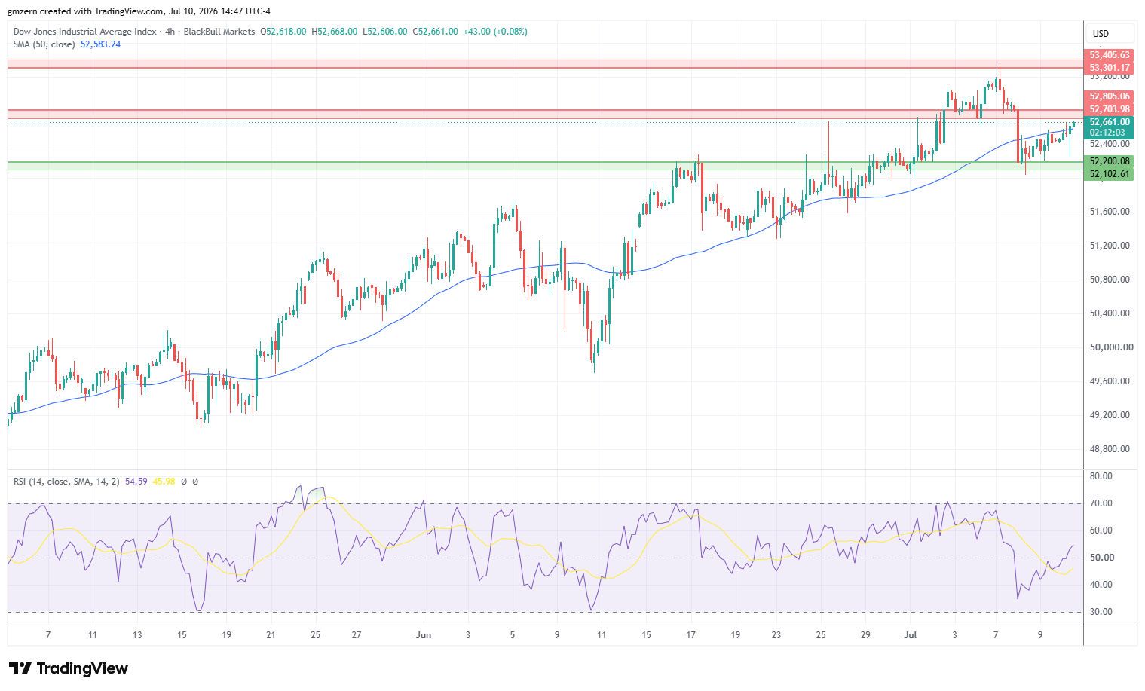Click the high price H52,668.00
Viewport: 1145px width, 691px height.
coord(335,32)
